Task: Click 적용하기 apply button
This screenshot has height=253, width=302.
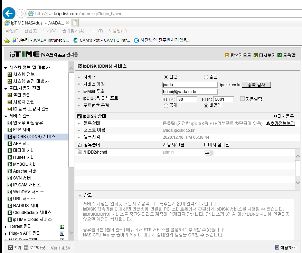Action: coord(286,247)
